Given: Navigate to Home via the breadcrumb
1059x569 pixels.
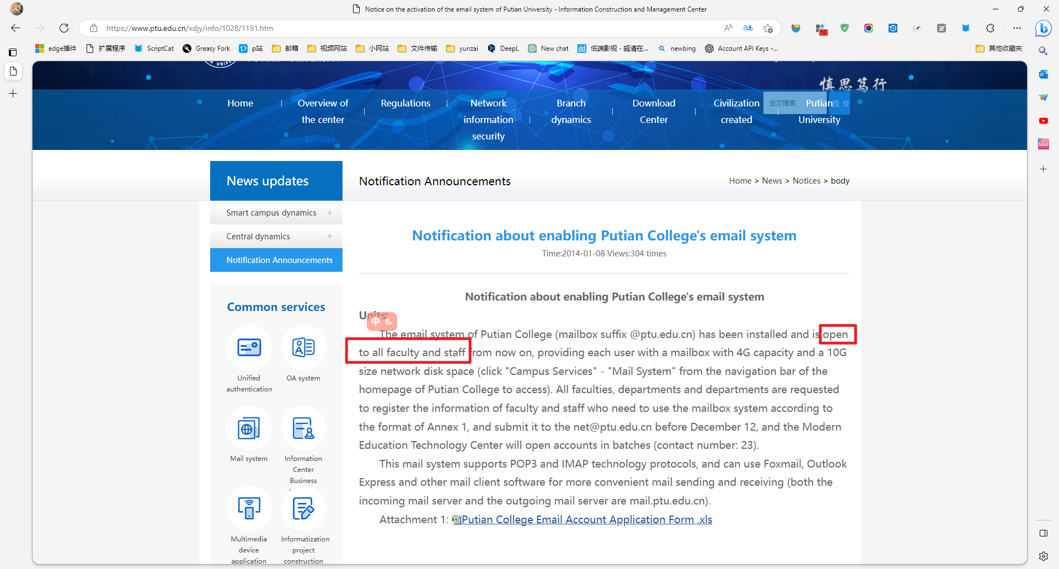Looking at the screenshot, I should click(x=740, y=180).
